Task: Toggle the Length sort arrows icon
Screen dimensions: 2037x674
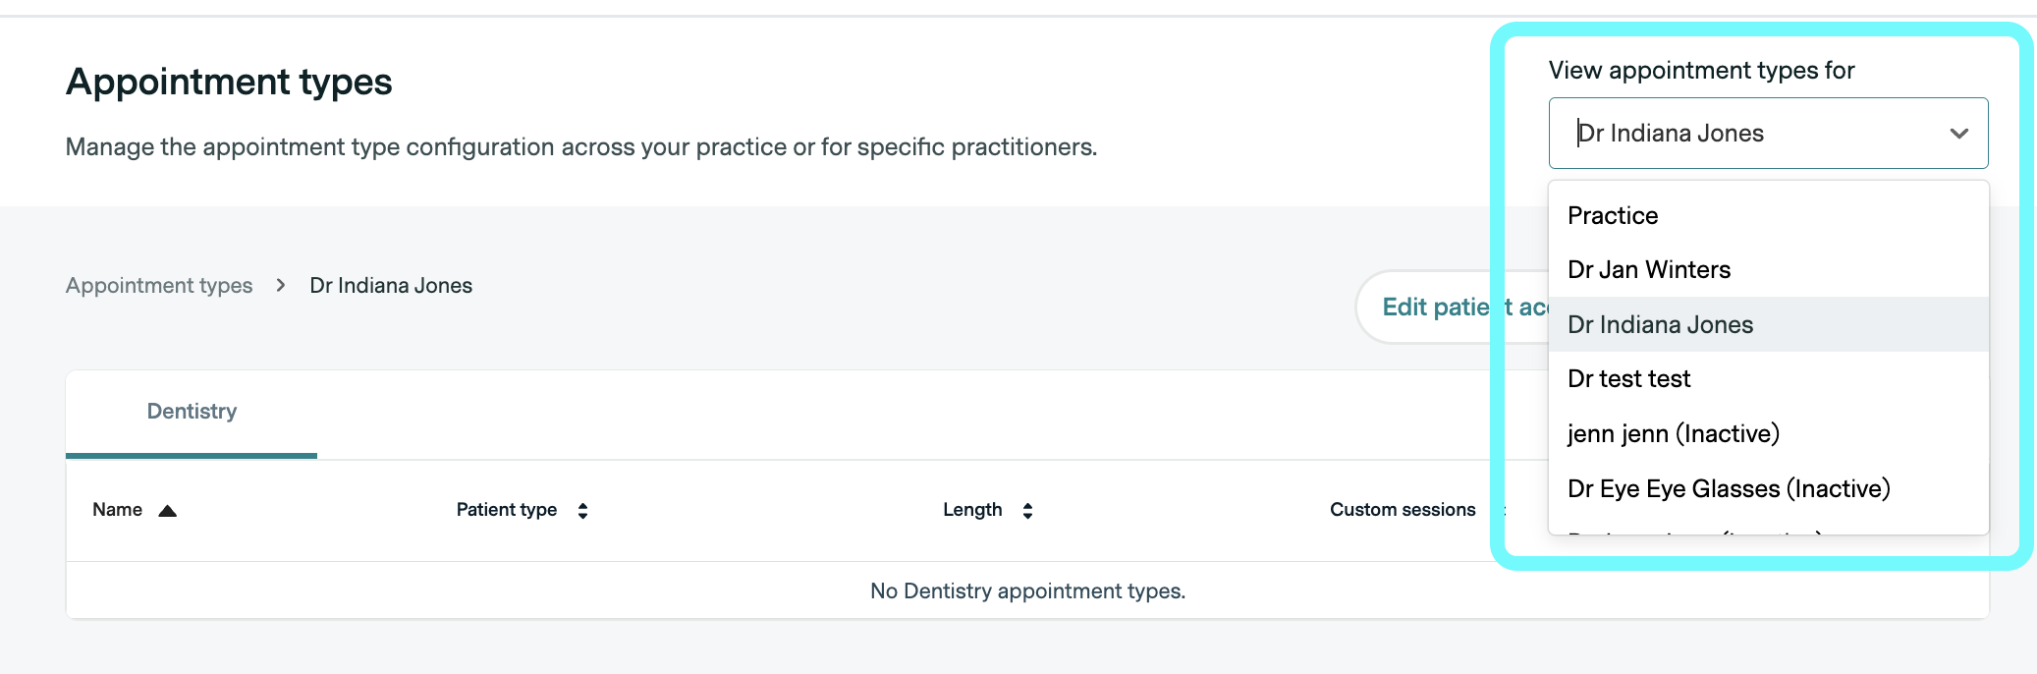Action: click(1027, 511)
